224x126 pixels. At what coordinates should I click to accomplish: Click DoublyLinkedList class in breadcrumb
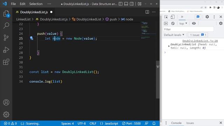[x=89, y=19]
